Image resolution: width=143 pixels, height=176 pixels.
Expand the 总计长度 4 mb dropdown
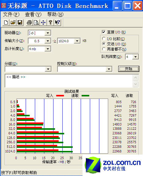pos(48,49)
